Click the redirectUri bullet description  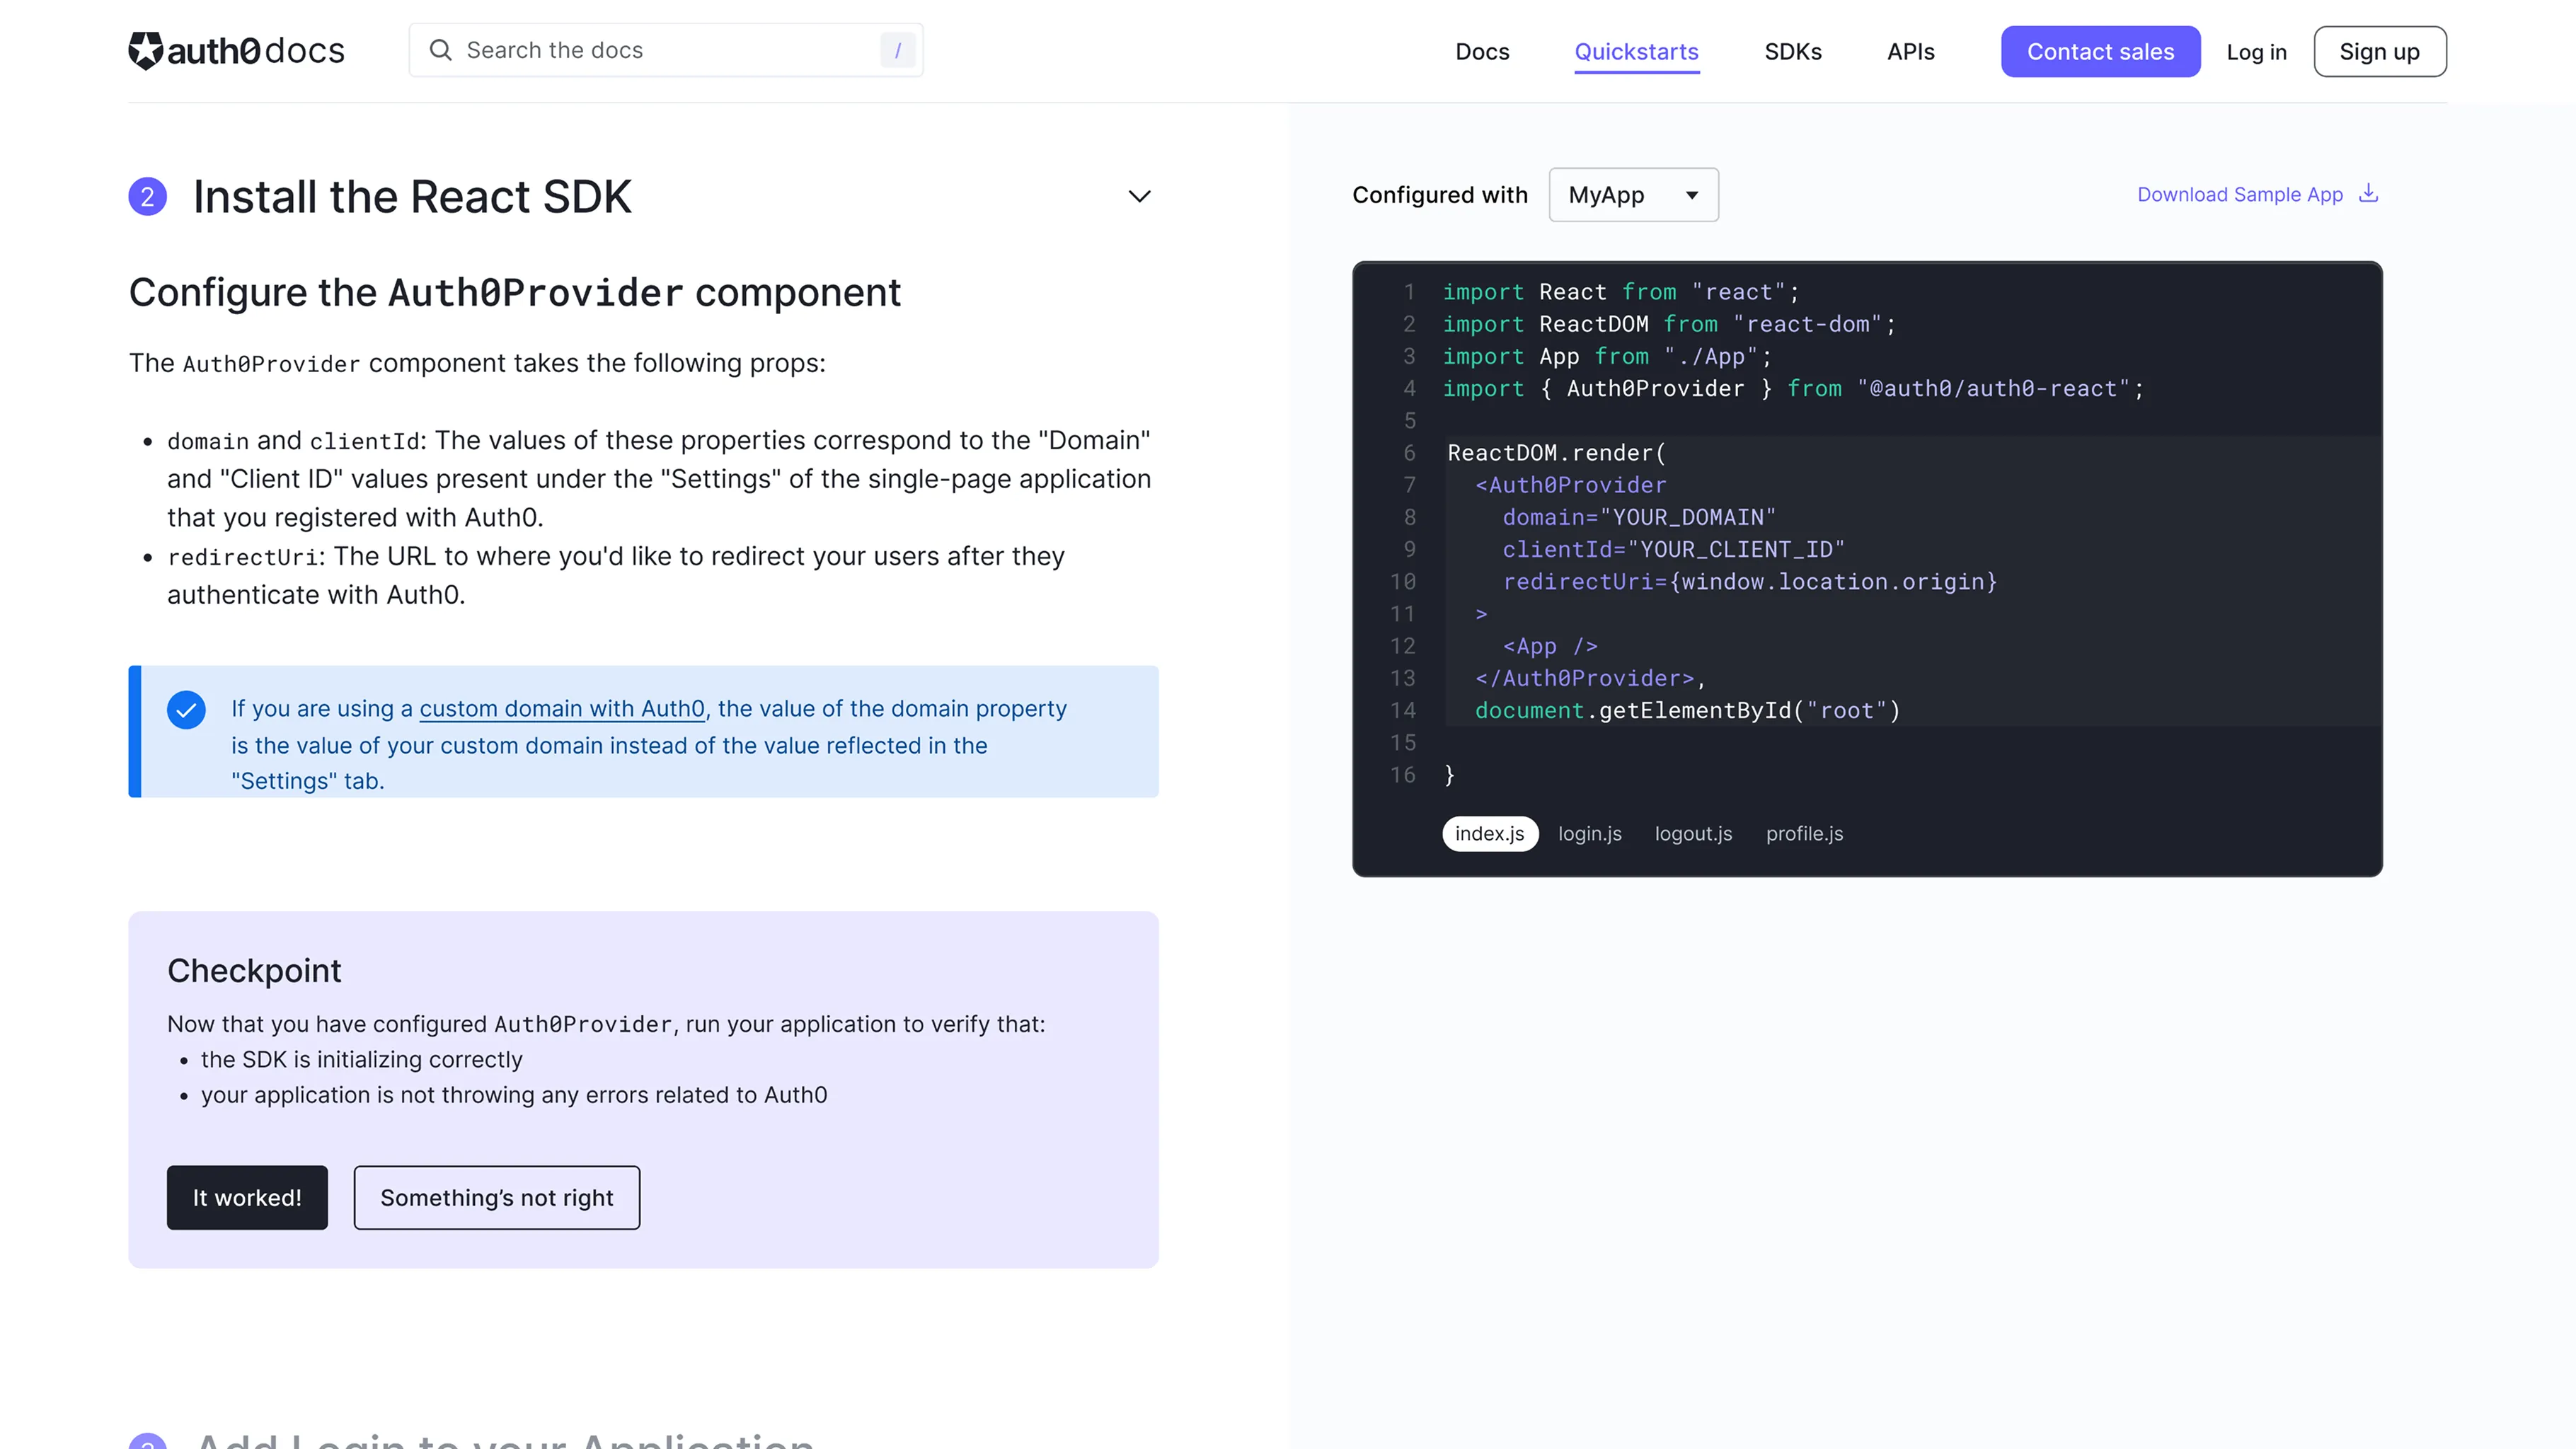615,575
